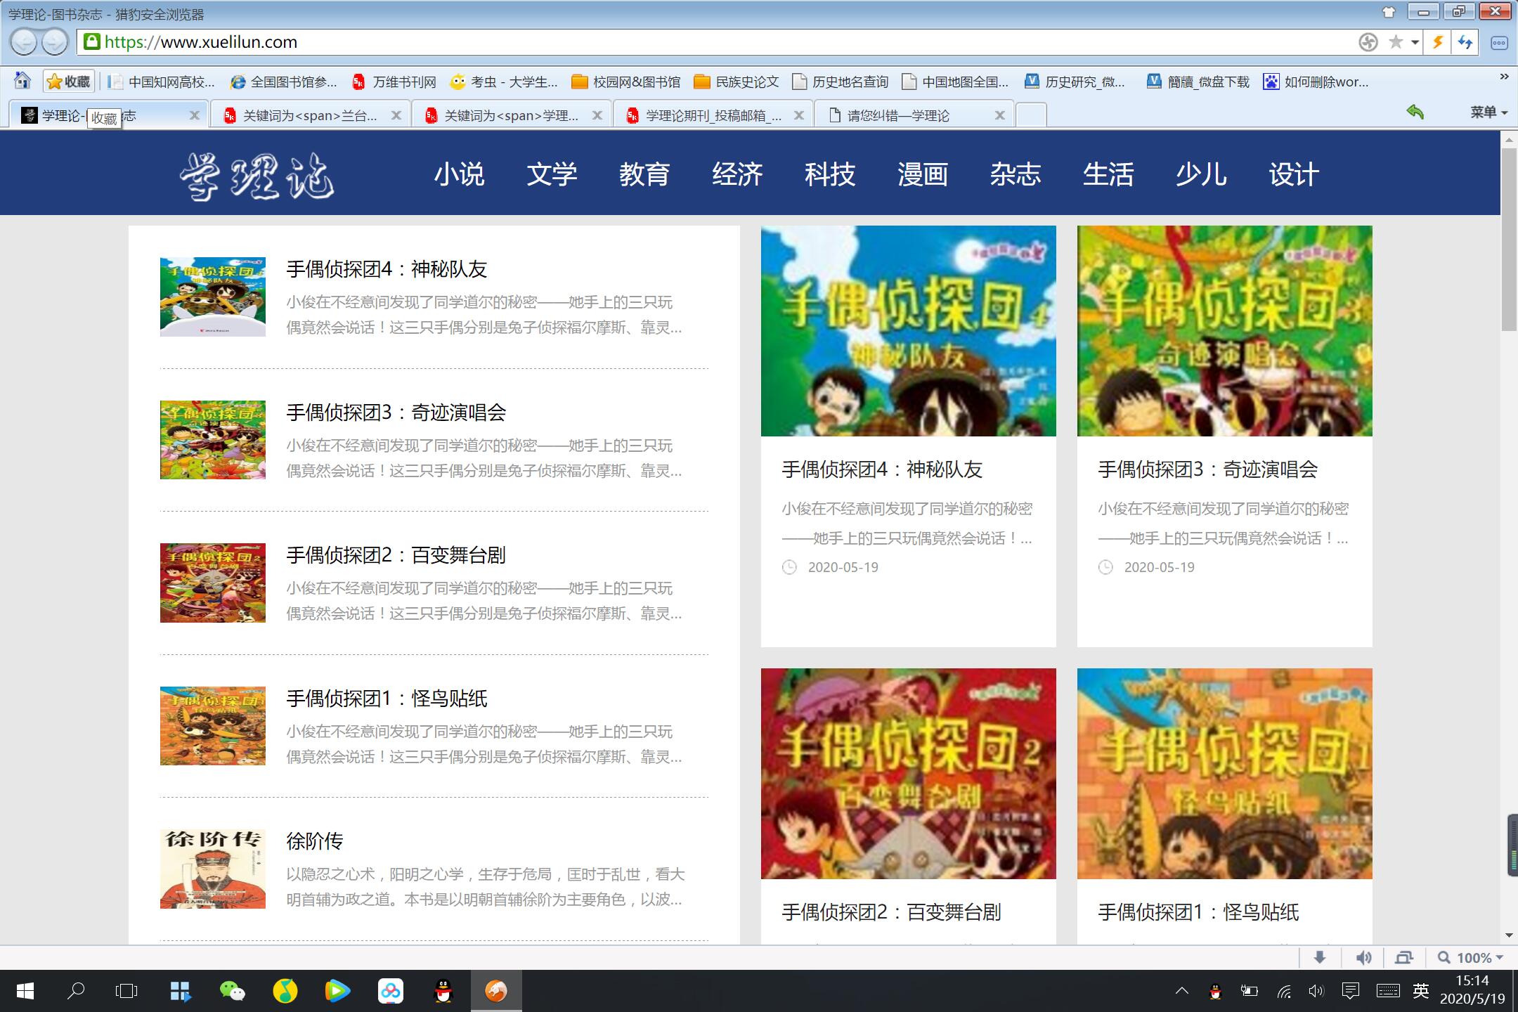Click the orange lightning speed-mode icon
The height and width of the screenshot is (1012, 1518).
(1438, 42)
